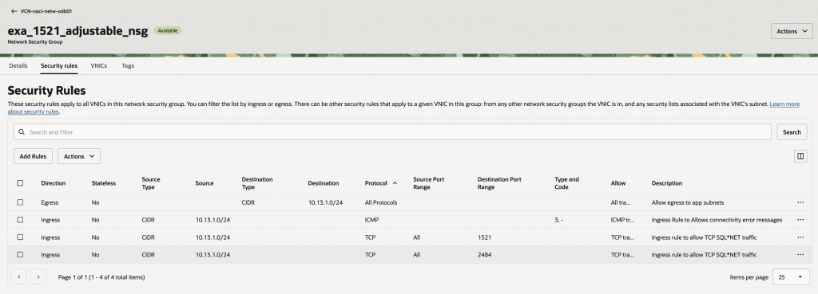818x294 pixels.
Task: Focus the Search and Filter field
Action: [x=392, y=132]
